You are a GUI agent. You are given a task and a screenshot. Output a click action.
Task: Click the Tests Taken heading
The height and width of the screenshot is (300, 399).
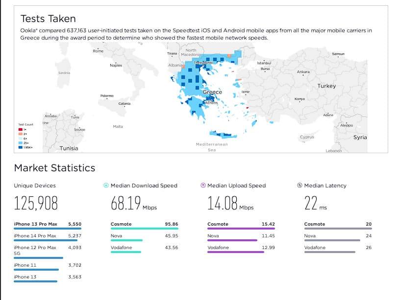point(48,19)
